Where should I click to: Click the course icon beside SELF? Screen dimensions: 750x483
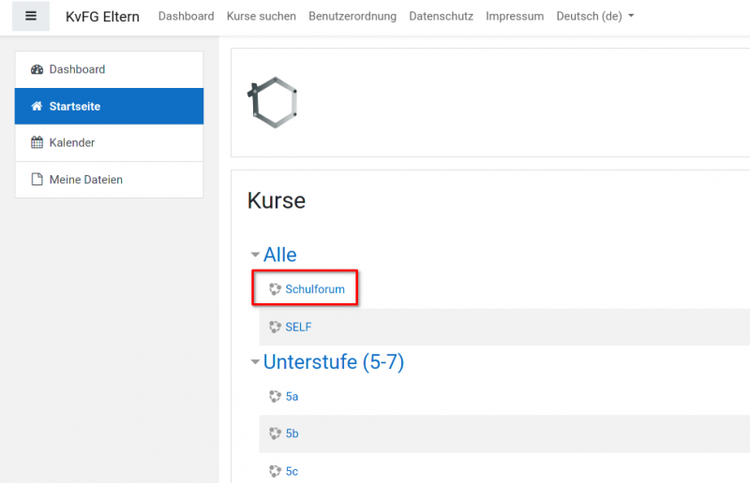tap(276, 328)
